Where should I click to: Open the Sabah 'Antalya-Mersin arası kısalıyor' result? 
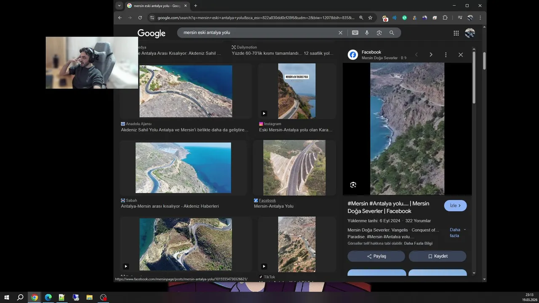(x=170, y=206)
